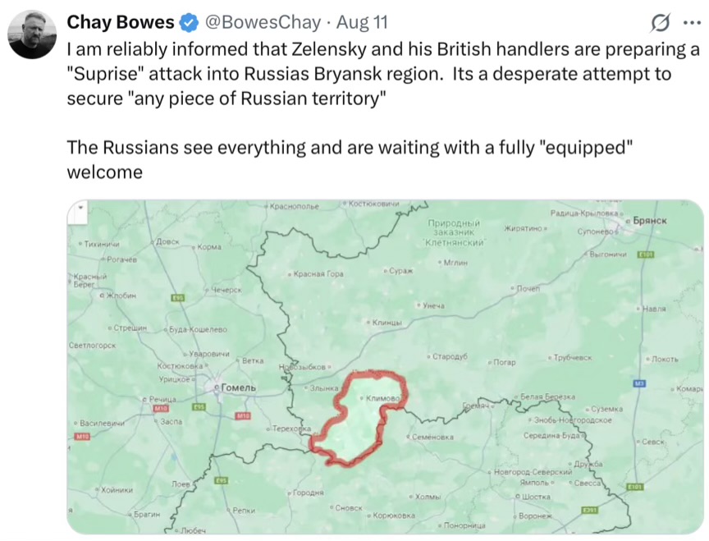709x541 pixels.
Task: Click the Брянск city label on map
Action: pos(647,221)
